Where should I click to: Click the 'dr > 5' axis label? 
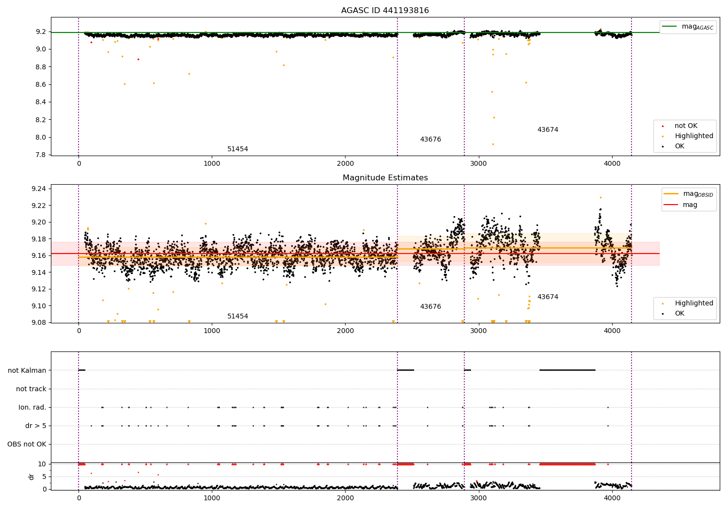pos(36,426)
